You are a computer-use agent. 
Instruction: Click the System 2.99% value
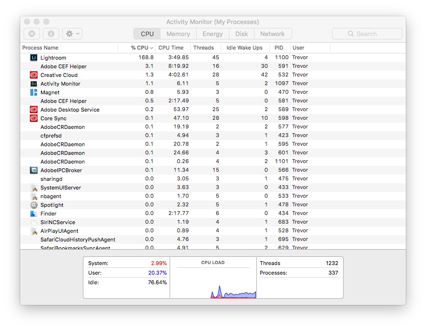pos(159,263)
